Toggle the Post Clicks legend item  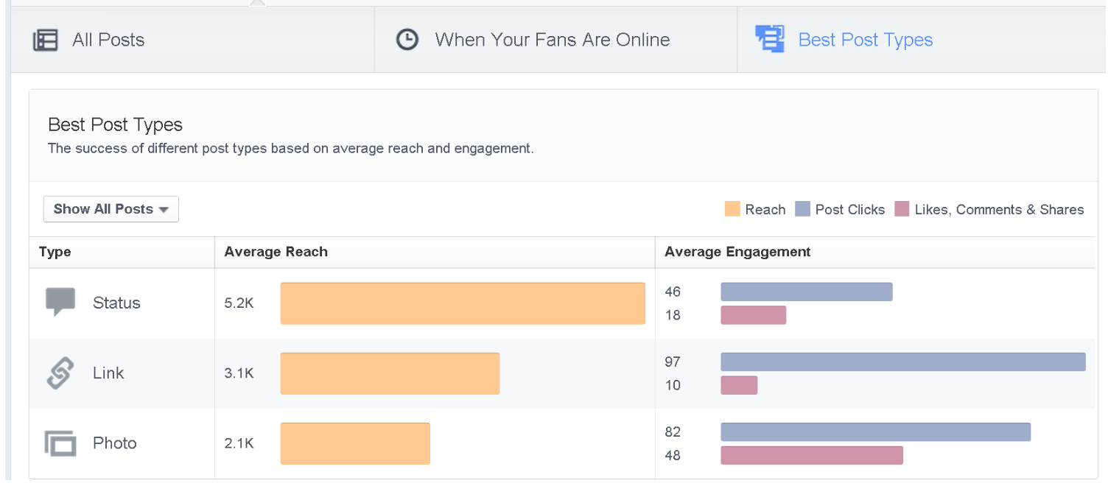click(x=840, y=209)
